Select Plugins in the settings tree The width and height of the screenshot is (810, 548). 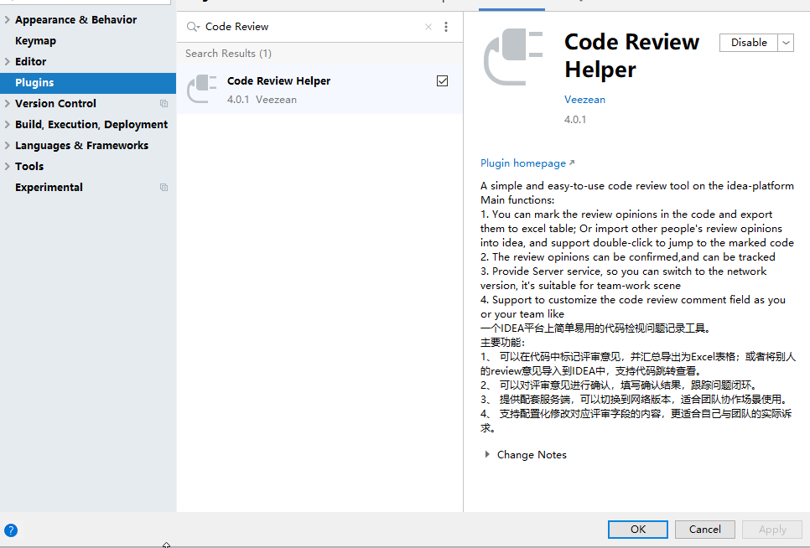point(88,83)
